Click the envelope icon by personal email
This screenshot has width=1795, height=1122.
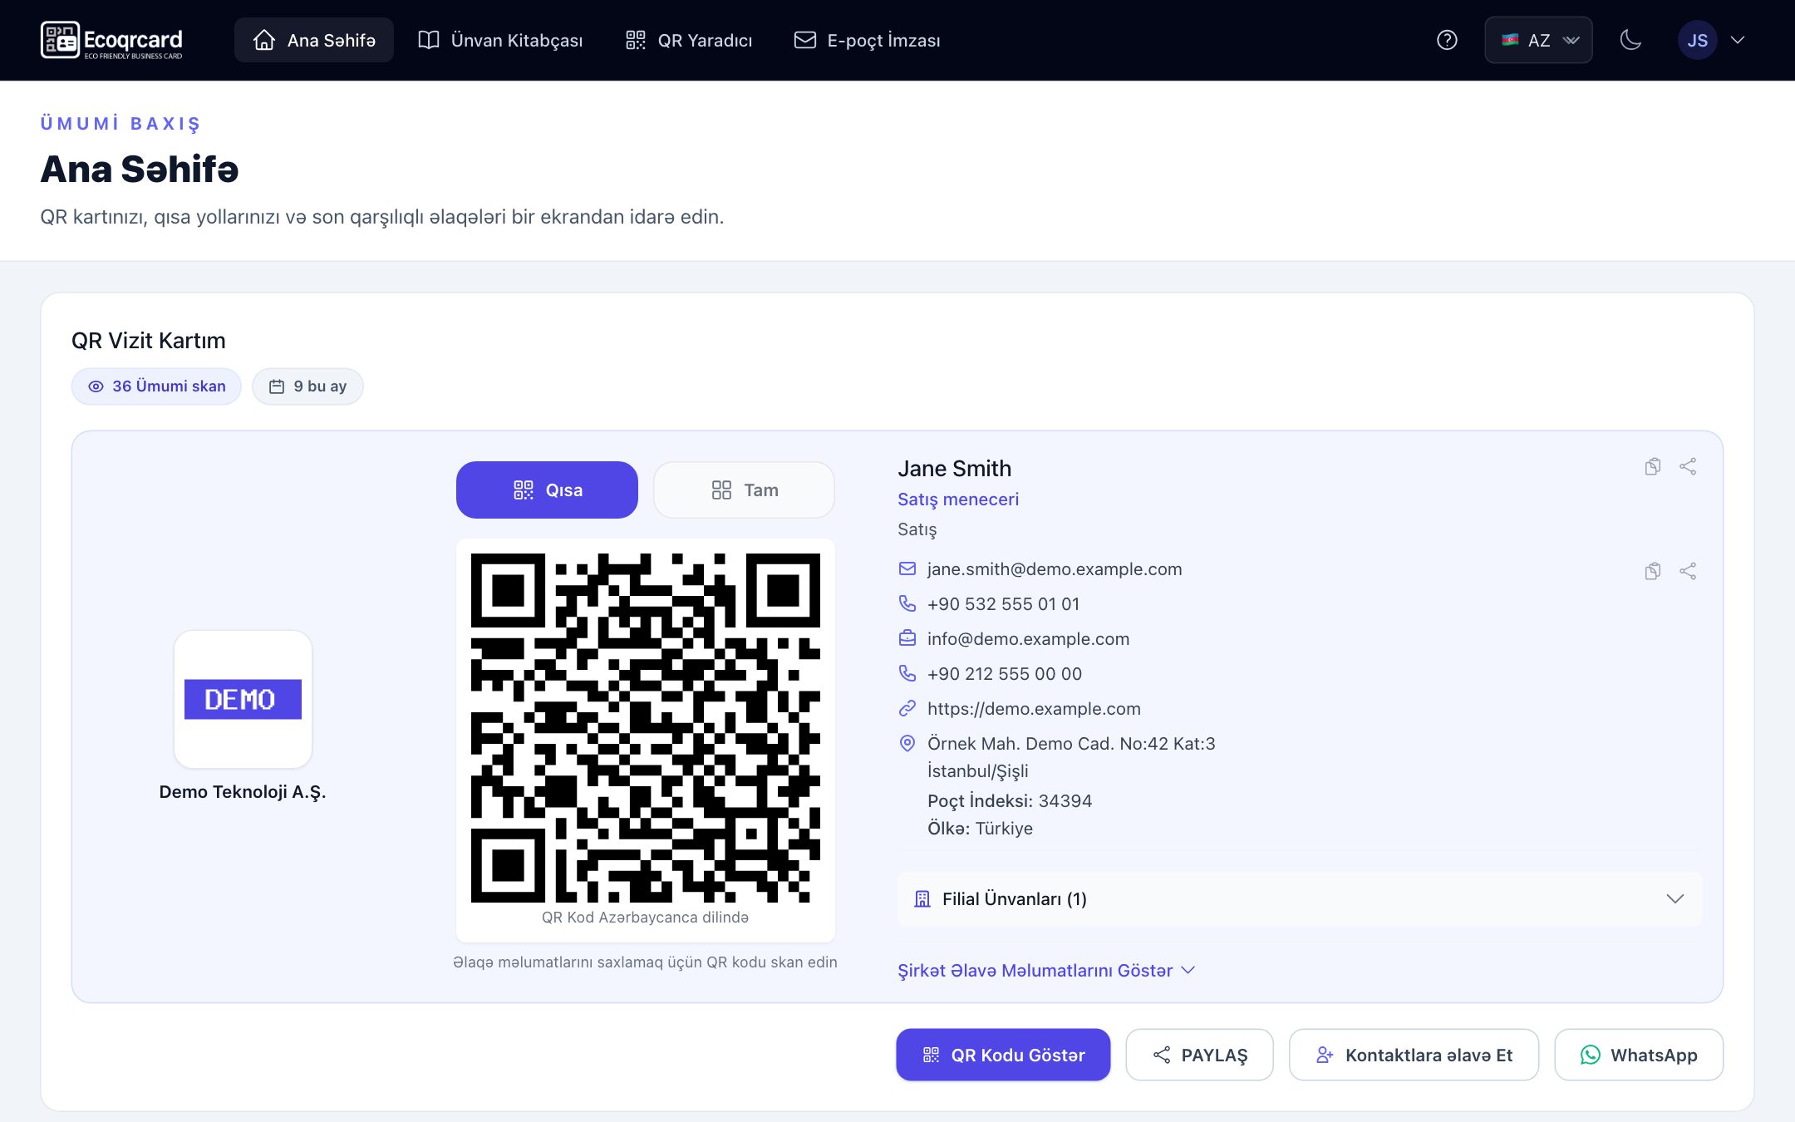(907, 568)
